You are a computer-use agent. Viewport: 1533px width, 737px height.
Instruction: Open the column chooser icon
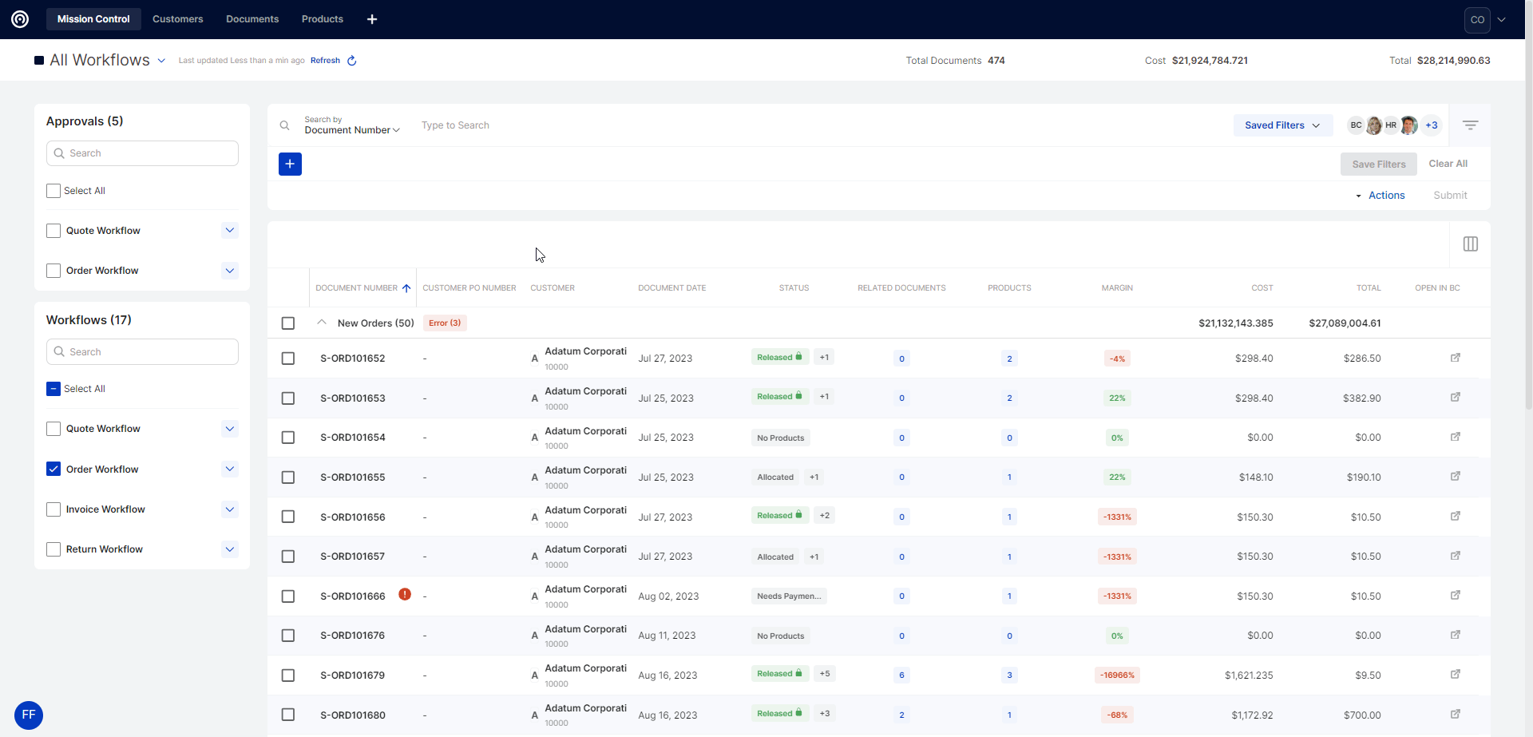tap(1470, 244)
